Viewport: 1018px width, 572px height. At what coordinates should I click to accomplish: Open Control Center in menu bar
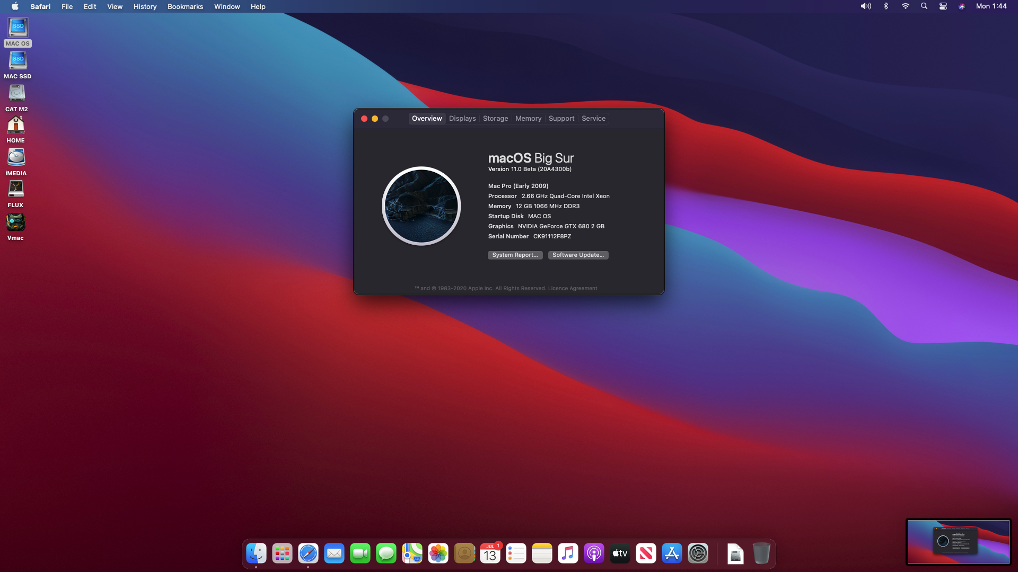tap(943, 6)
